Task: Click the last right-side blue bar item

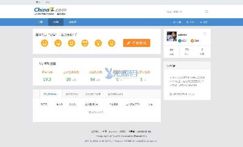Action: 204,22
